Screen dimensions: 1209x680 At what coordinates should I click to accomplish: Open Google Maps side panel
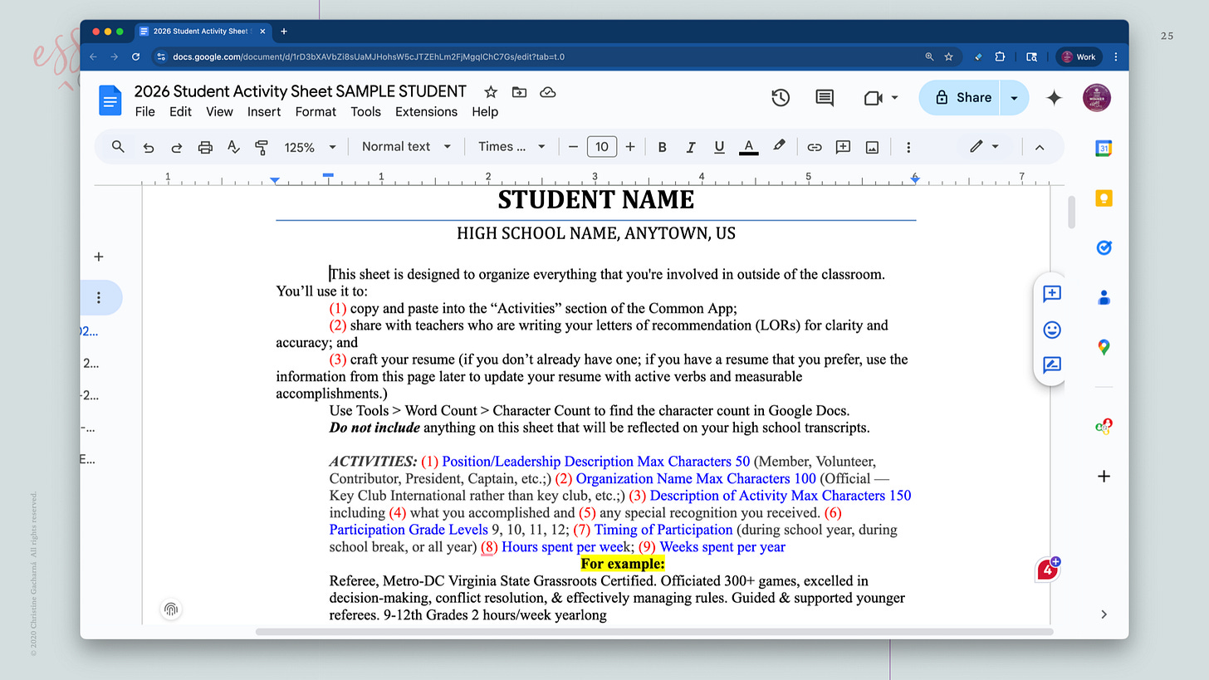tap(1104, 347)
